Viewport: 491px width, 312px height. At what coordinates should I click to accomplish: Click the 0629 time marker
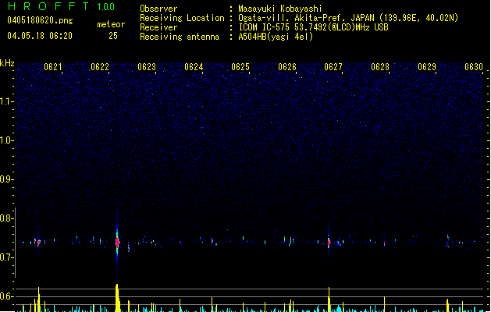(x=427, y=67)
